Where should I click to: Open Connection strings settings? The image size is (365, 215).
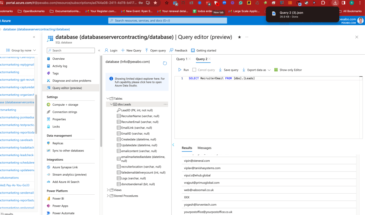65,112
